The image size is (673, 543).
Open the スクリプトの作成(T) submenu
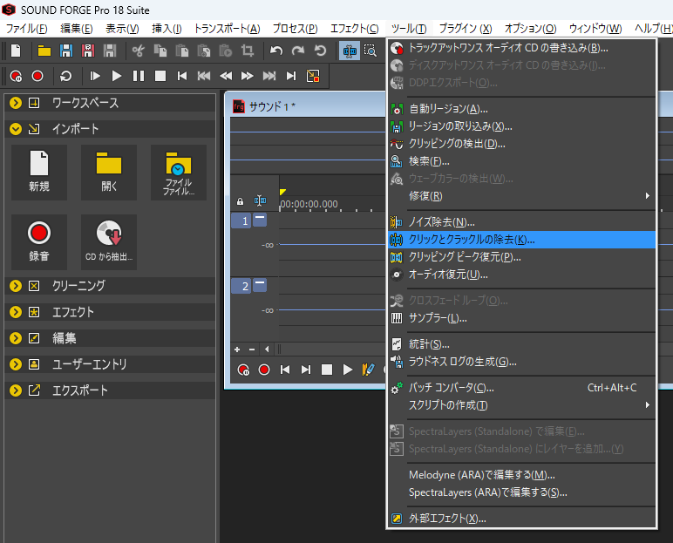tap(521, 405)
